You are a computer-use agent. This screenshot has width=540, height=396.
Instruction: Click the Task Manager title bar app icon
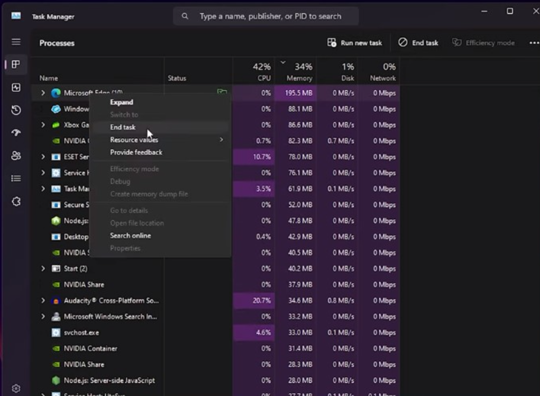pos(16,16)
